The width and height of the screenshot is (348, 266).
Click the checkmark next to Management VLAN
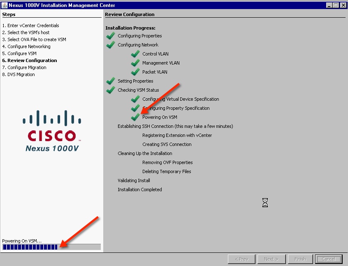pos(135,63)
